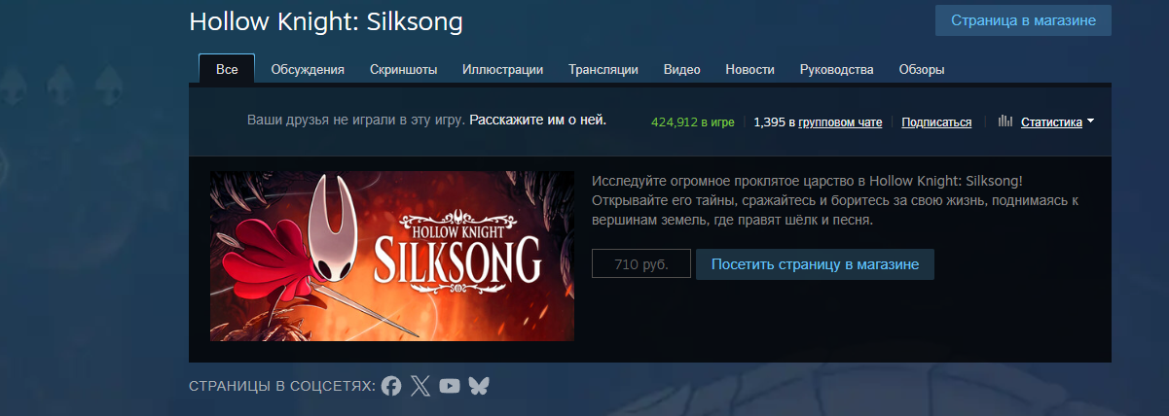Click Посетить страницу в магазине button

815,264
